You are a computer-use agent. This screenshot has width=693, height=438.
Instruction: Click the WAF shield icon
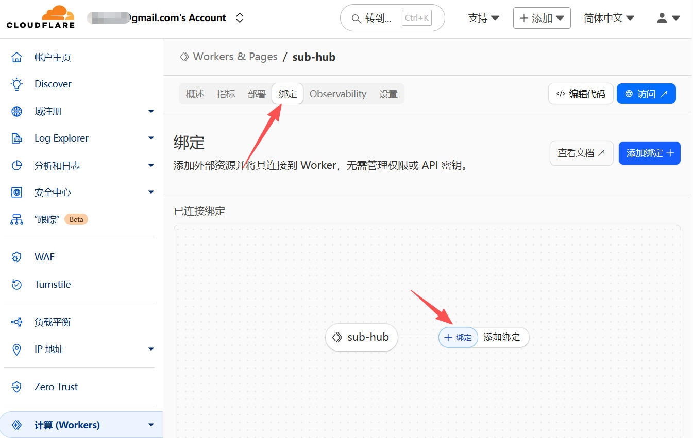pyautogui.click(x=17, y=257)
